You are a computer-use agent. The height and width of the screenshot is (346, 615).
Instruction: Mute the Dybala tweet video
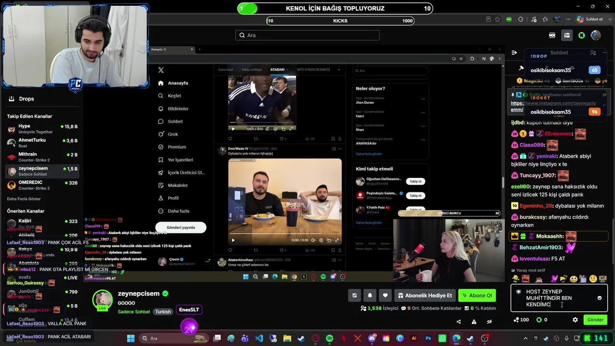[x=313, y=240]
